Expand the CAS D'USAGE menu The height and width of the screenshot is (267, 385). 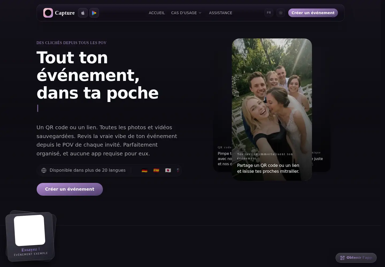(186, 13)
